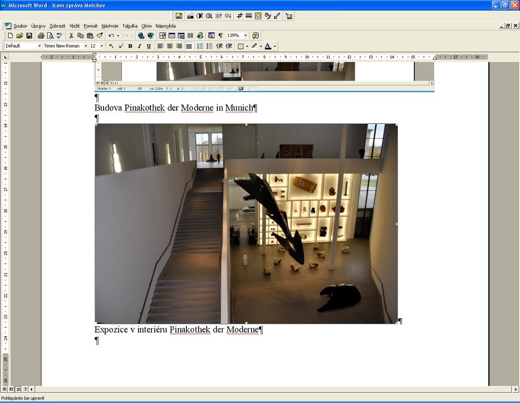Justify the paragraph text
This screenshot has height=403, width=520.
[x=189, y=46]
